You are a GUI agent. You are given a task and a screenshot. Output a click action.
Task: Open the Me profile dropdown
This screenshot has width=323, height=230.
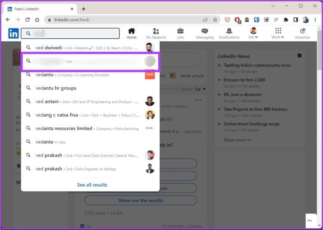[253, 33]
